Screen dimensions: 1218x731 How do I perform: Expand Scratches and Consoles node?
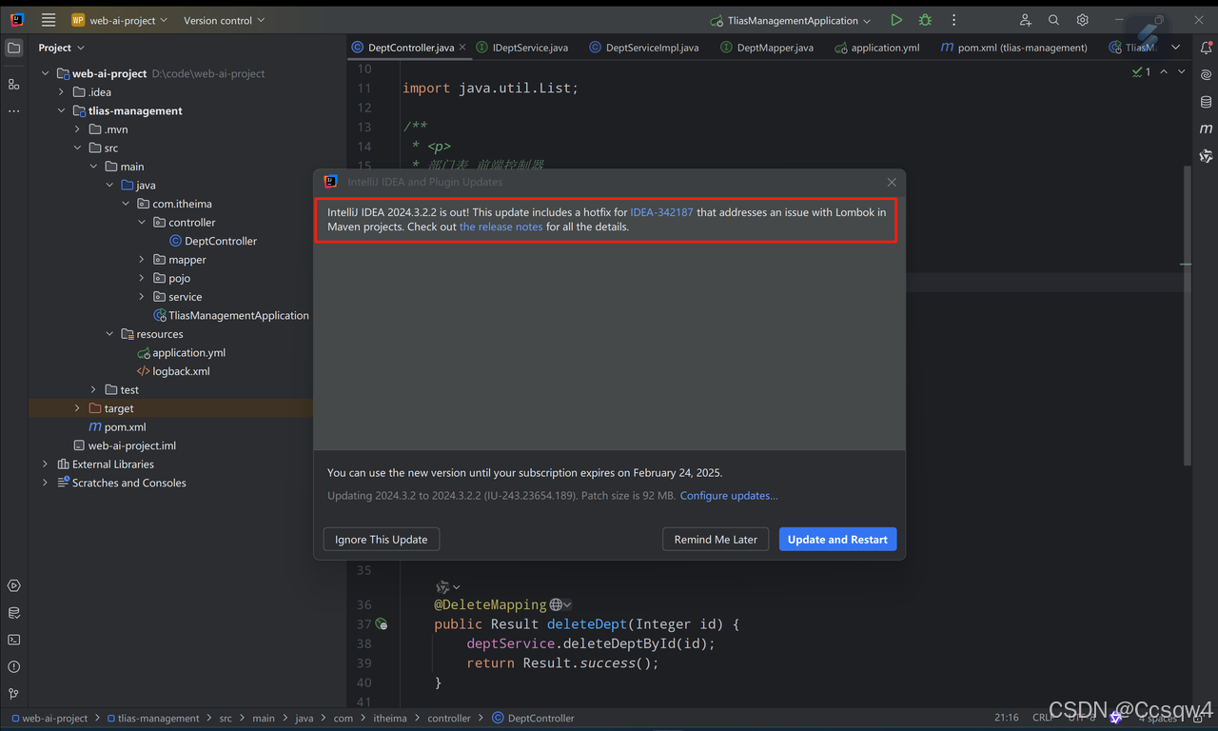coord(45,483)
